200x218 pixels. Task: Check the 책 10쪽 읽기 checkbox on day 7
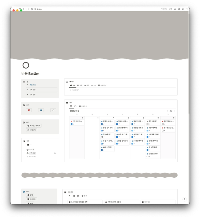[x=102, y=137]
